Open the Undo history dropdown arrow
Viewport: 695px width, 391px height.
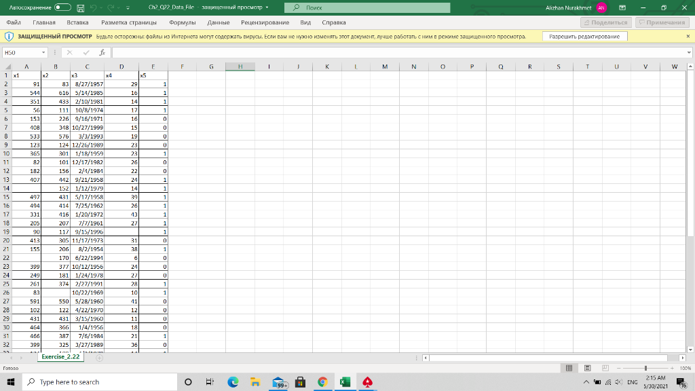(100, 7)
